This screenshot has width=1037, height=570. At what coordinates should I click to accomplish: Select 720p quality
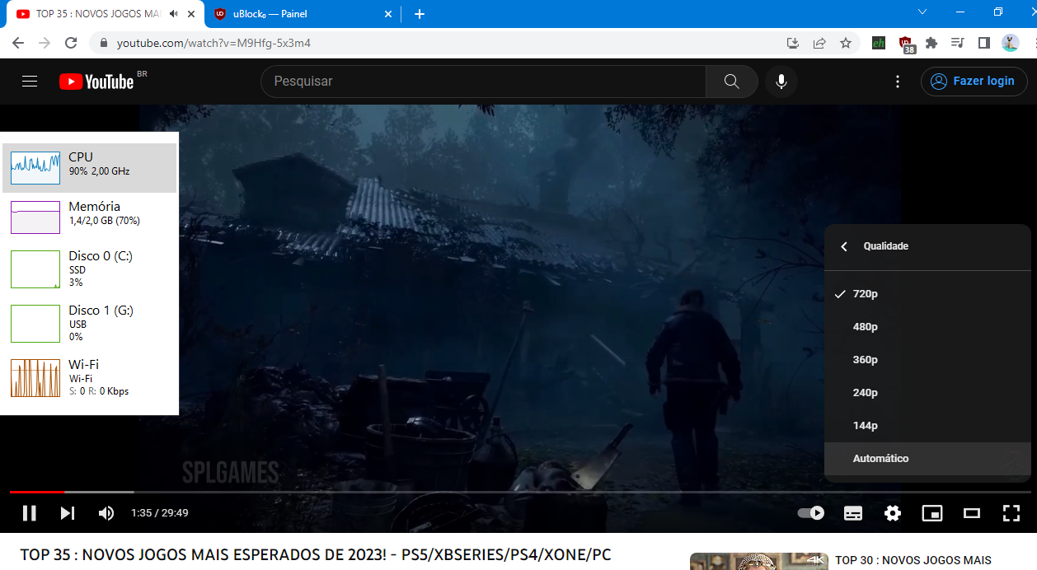[927, 294]
